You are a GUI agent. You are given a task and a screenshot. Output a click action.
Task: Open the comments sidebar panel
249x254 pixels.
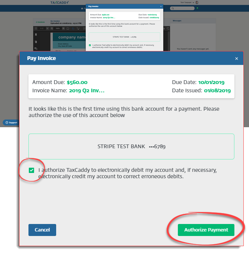(x=36, y=48)
